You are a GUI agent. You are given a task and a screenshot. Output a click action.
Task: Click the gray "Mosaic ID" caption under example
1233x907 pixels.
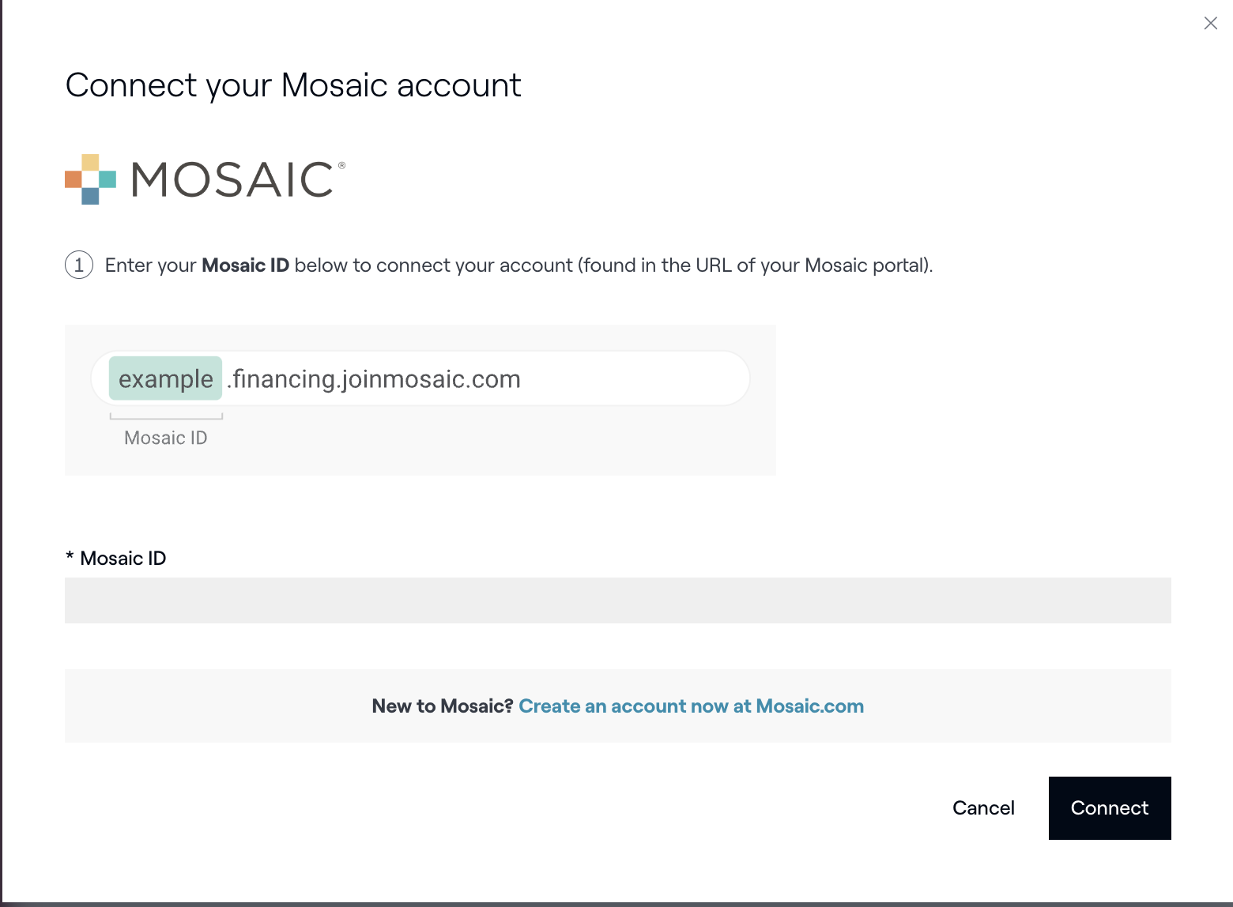click(x=165, y=438)
